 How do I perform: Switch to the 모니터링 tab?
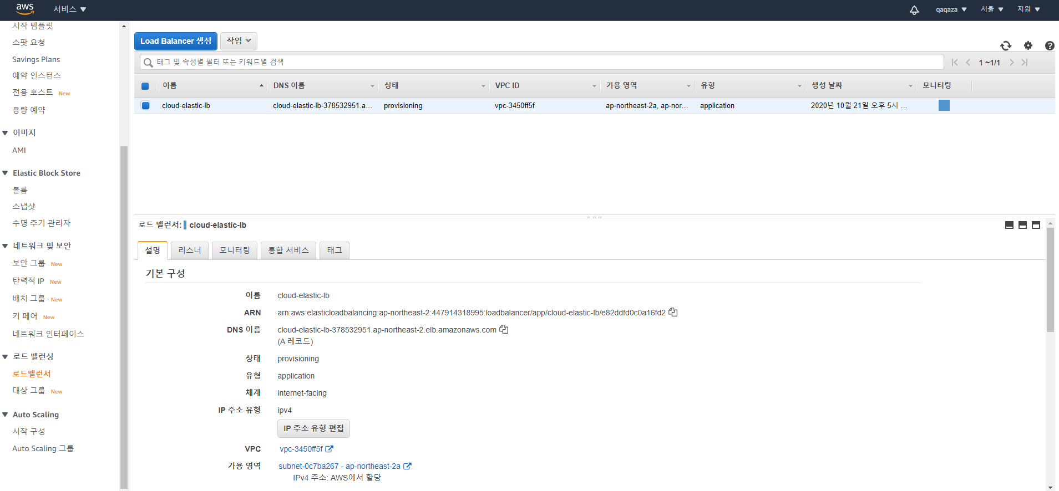[235, 250]
